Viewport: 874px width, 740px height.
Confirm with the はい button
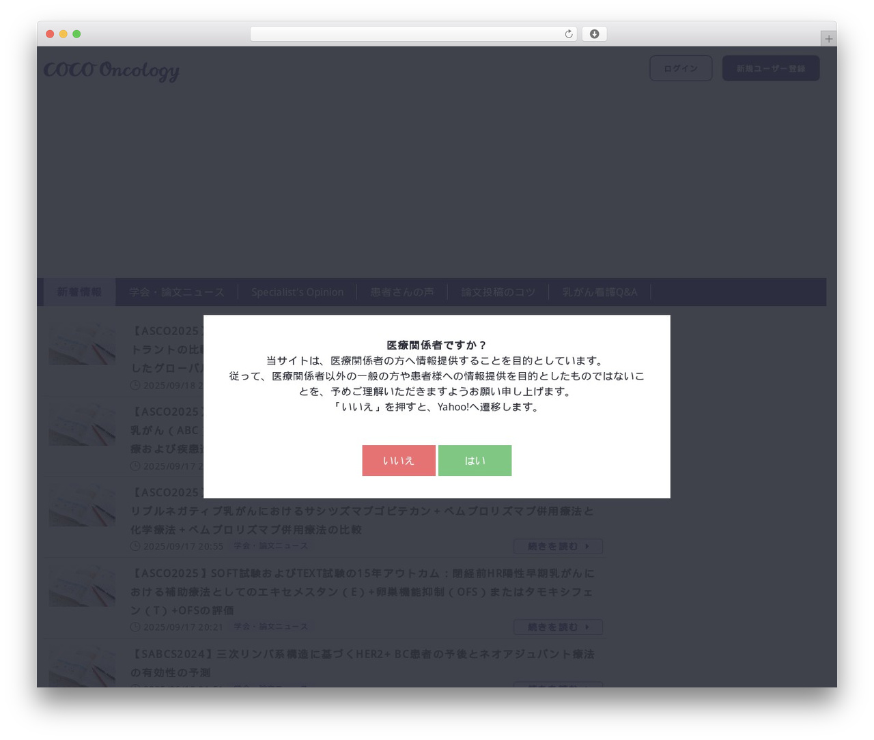tap(475, 460)
